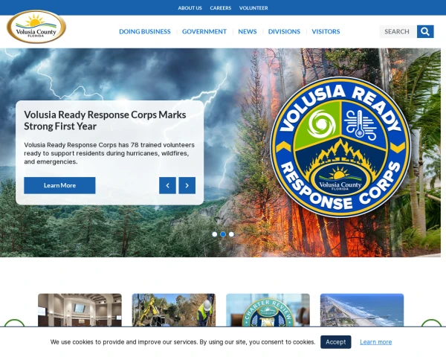Open the construction worker thumbnail card
Viewport: 446px width, 357px height.
(x=174, y=310)
